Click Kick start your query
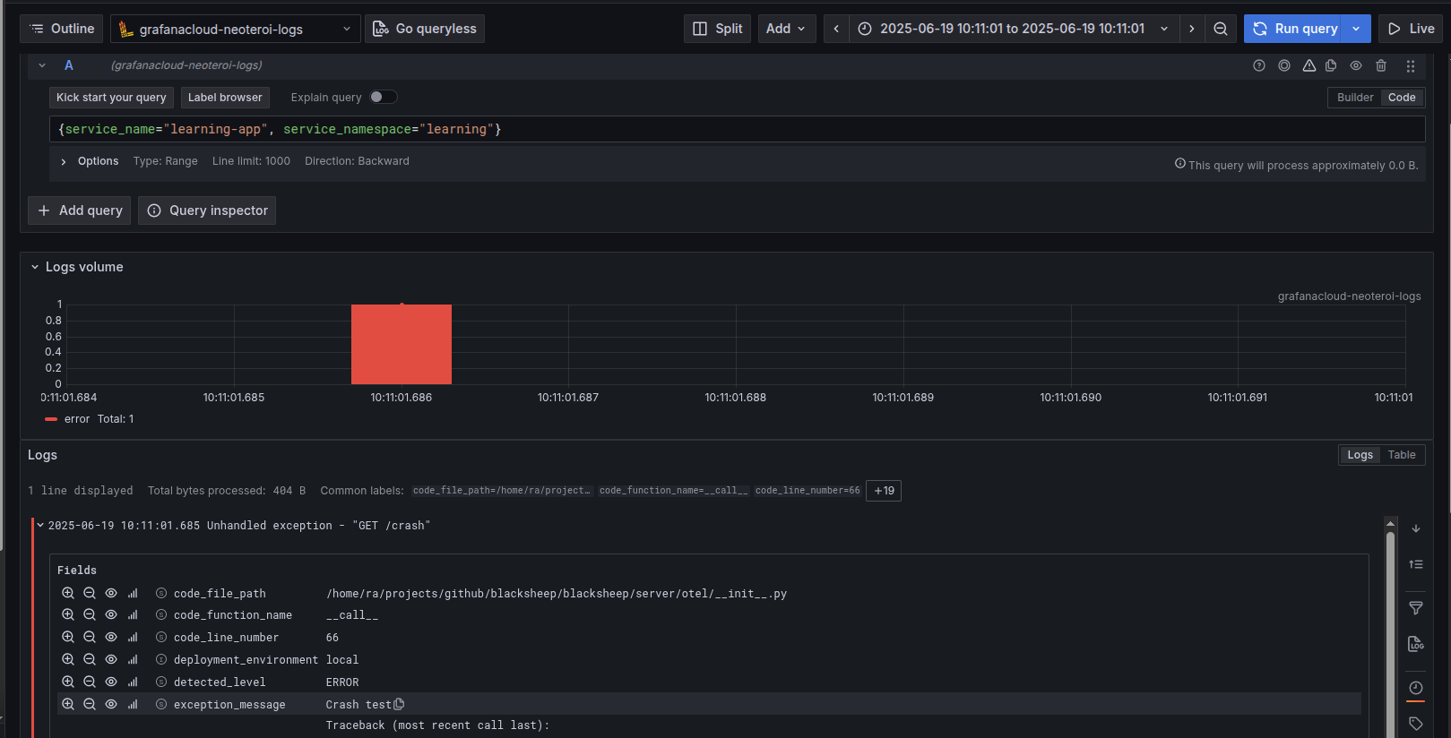Viewport: 1451px width, 738px height. (x=111, y=98)
